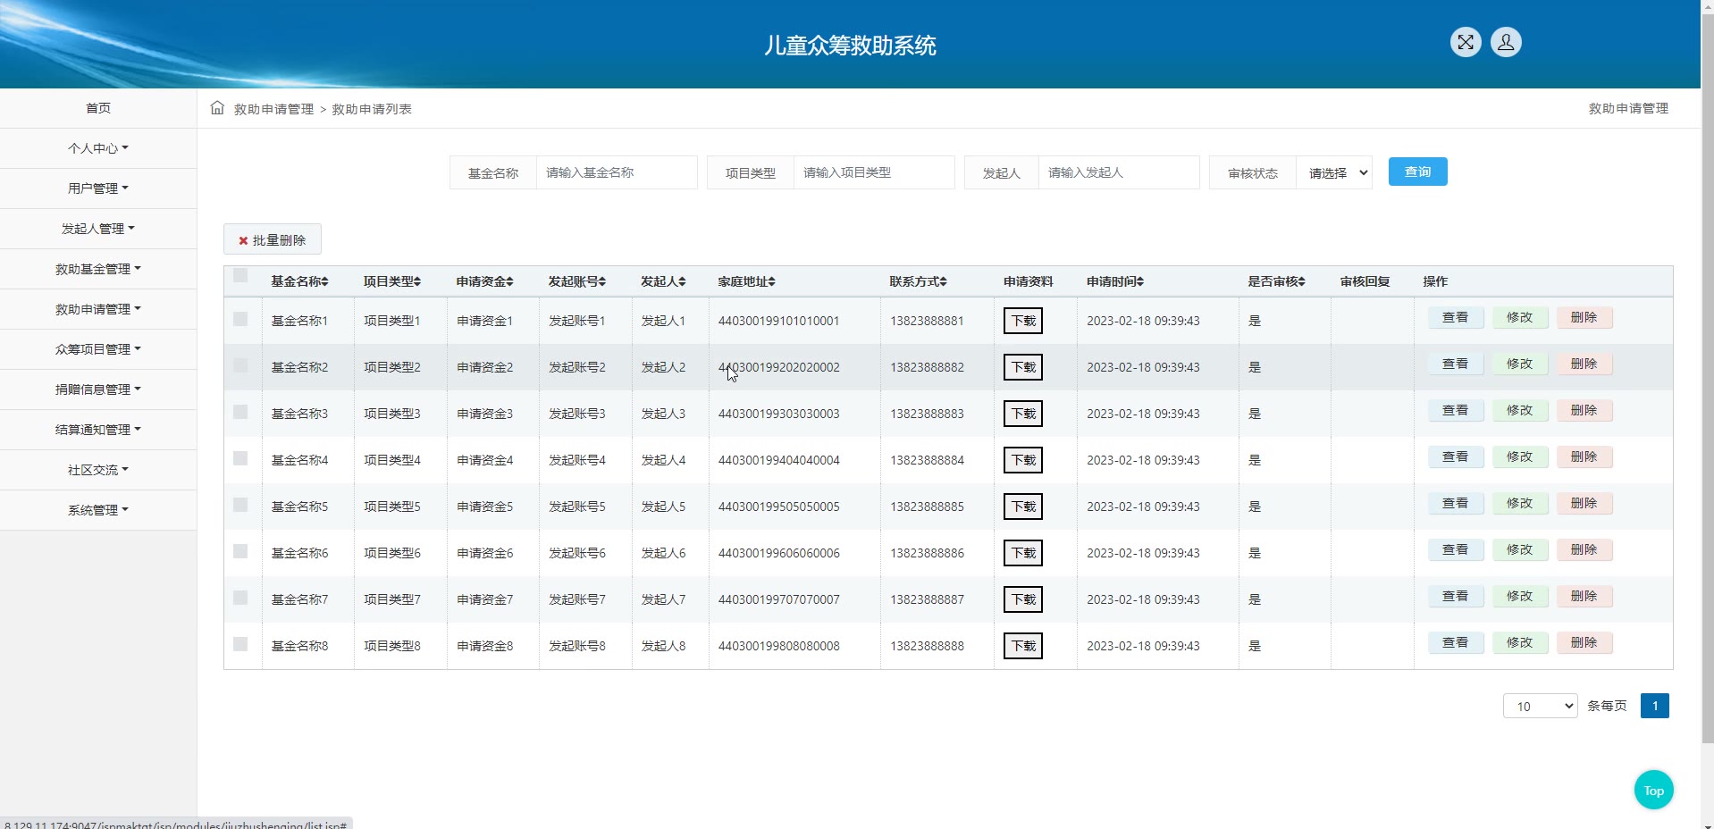Click the 批量删除 batch delete button

tap(272, 239)
